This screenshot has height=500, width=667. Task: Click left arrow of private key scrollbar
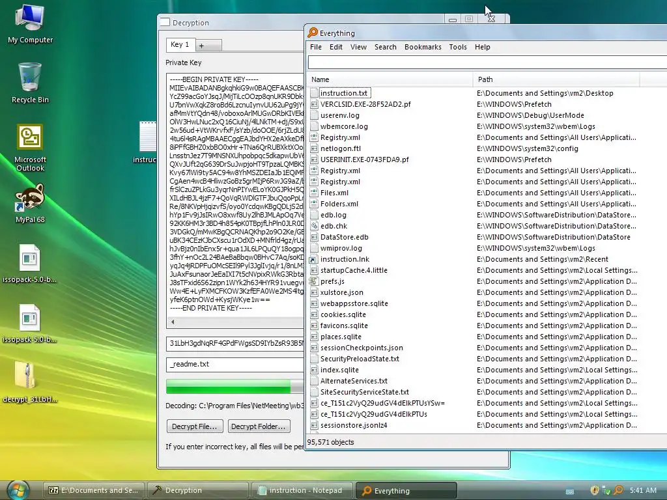pos(173,322)
